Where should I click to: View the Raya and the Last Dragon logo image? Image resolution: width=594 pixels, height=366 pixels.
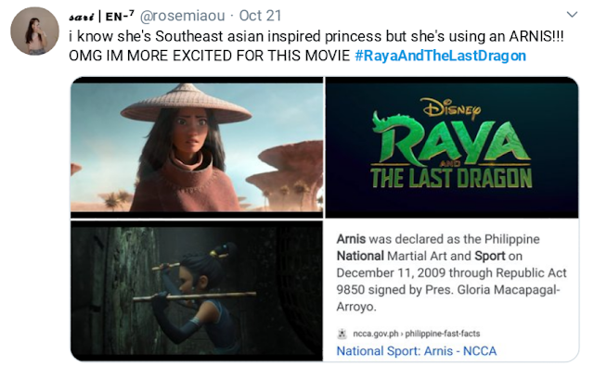click(x=452, y=147)
